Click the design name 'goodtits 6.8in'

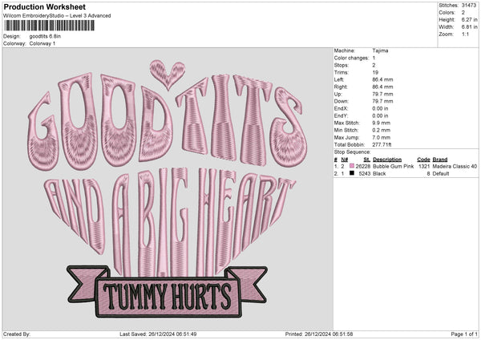click(45, 36)
